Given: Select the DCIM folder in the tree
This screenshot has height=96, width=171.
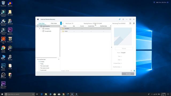Looking at the screenshot, I should click(47, 29).
